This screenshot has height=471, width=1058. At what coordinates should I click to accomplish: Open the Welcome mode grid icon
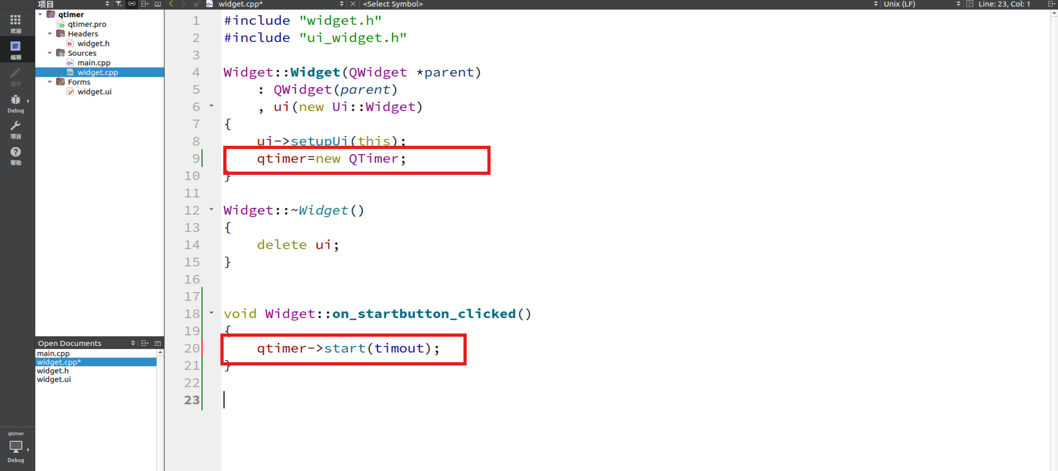pyautogui.click(x=15, y=21)
